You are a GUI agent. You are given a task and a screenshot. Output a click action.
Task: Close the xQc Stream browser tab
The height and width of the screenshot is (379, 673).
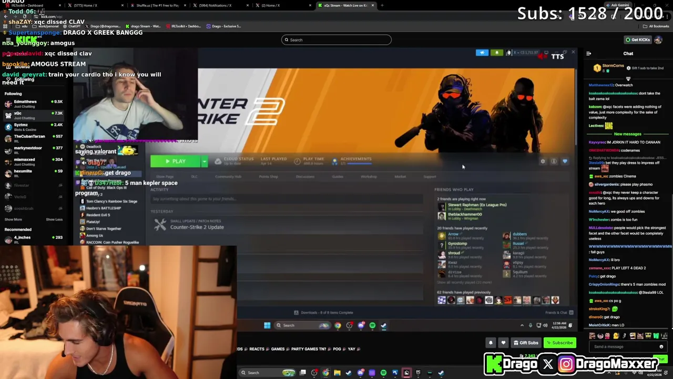(373, 5)
